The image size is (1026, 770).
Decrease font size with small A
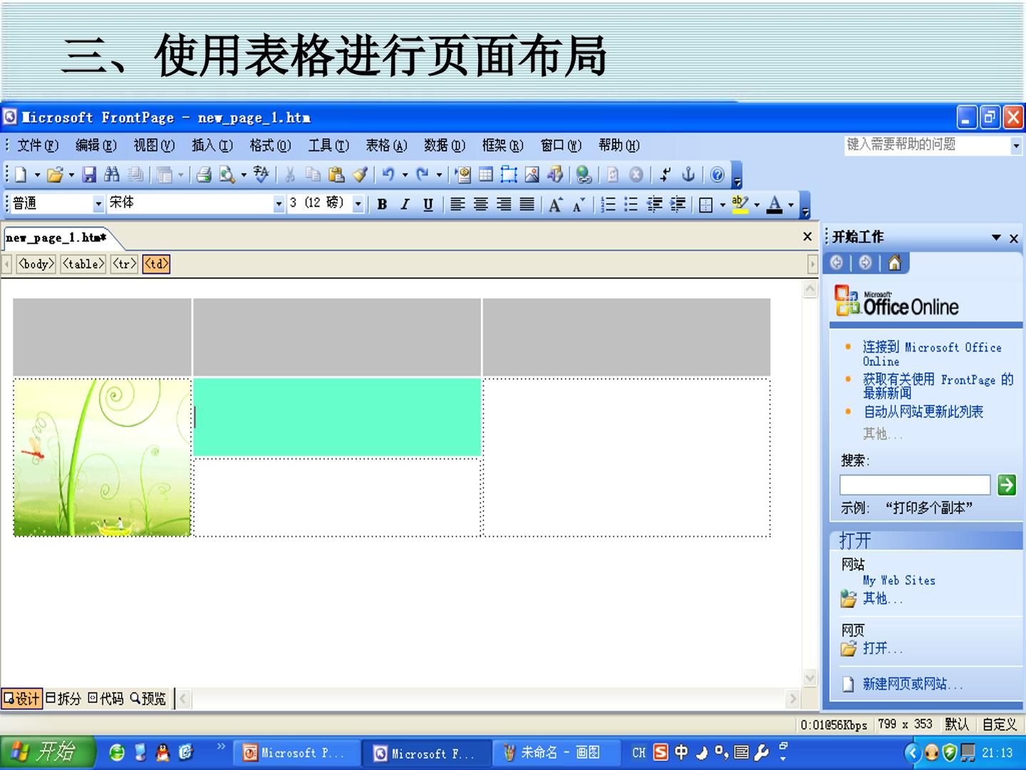click(x=579, y=205)
